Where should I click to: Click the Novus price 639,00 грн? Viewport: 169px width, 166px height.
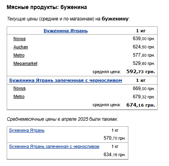coord(144,39)
